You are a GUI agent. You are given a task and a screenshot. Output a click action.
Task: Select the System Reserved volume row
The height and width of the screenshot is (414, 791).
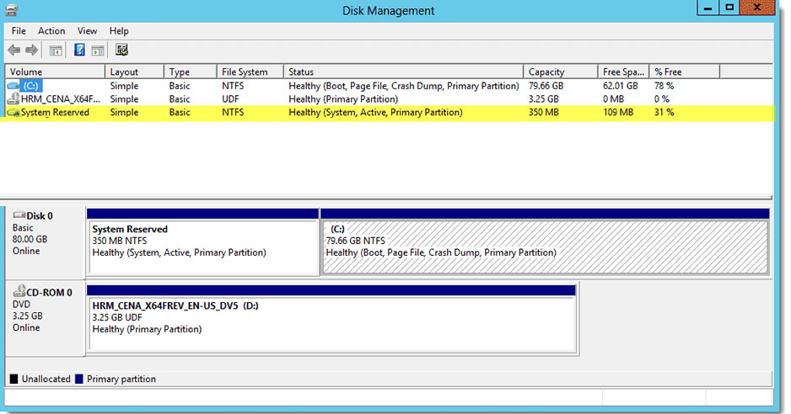click(389, 112)
